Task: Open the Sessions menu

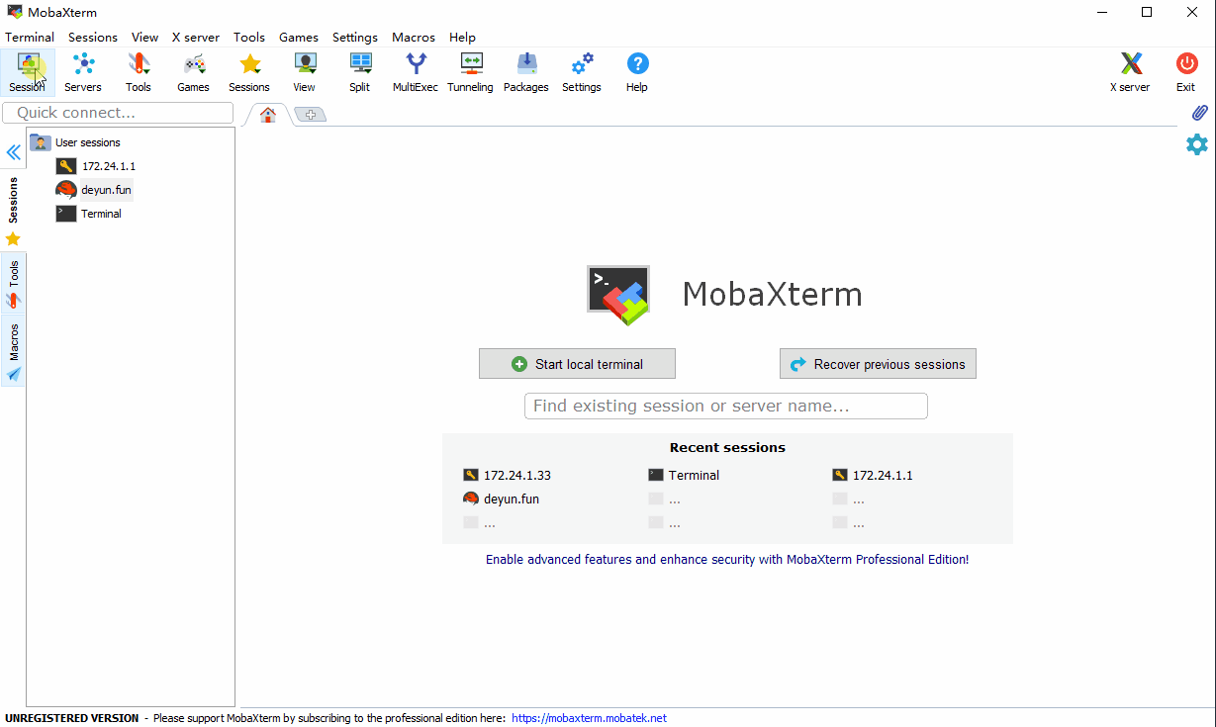Action: (x=93, y=37)
